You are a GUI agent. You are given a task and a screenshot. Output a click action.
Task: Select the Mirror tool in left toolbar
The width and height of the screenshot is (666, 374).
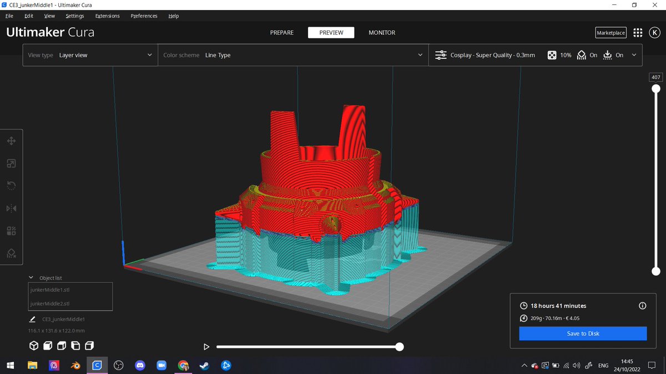coord(11,208)
